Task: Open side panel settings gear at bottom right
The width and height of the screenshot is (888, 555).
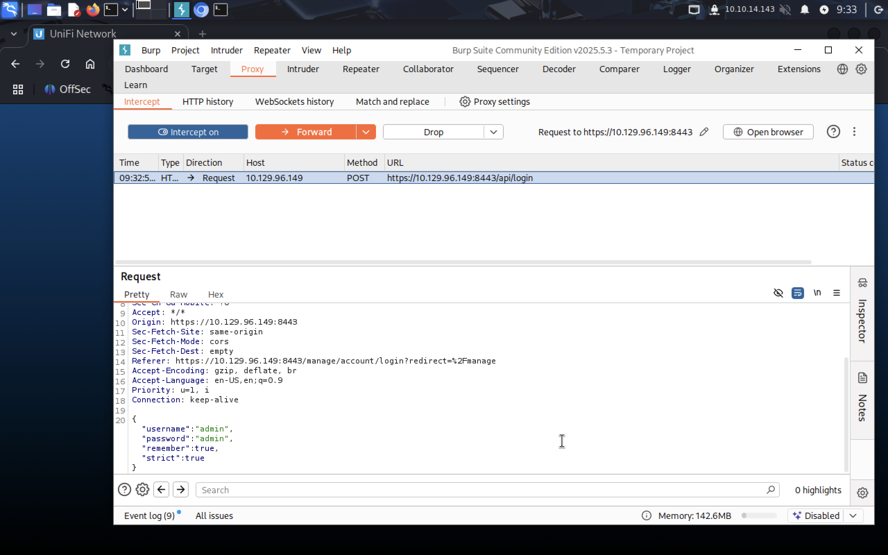Action: [x=862, y=493]
